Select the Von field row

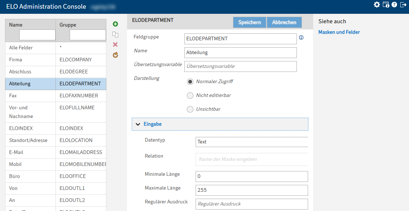(56, 188)
